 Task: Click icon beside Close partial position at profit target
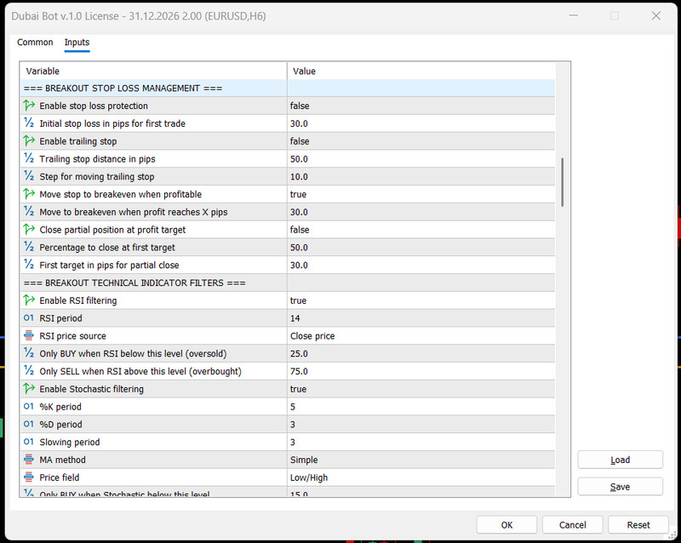[29, 230]
